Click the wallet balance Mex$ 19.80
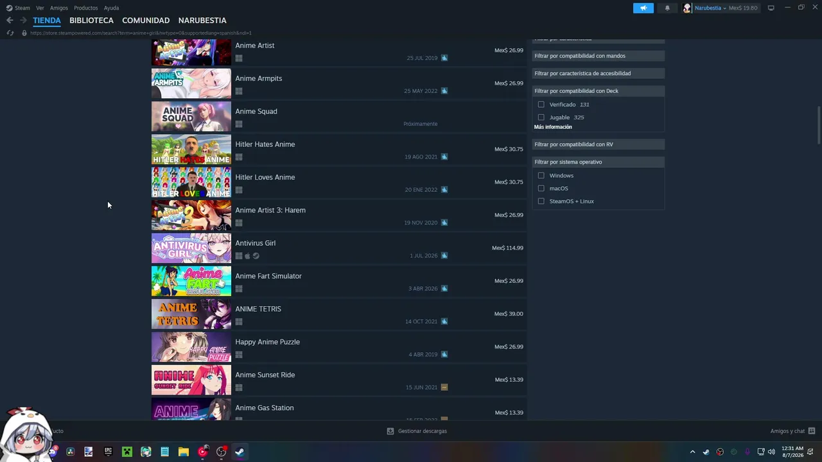Image resolution: width=822 pixels, height=462 pixels. click(743, 8)
